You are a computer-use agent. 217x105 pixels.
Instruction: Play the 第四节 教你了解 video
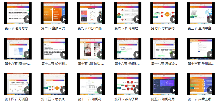tap(137, 90)
